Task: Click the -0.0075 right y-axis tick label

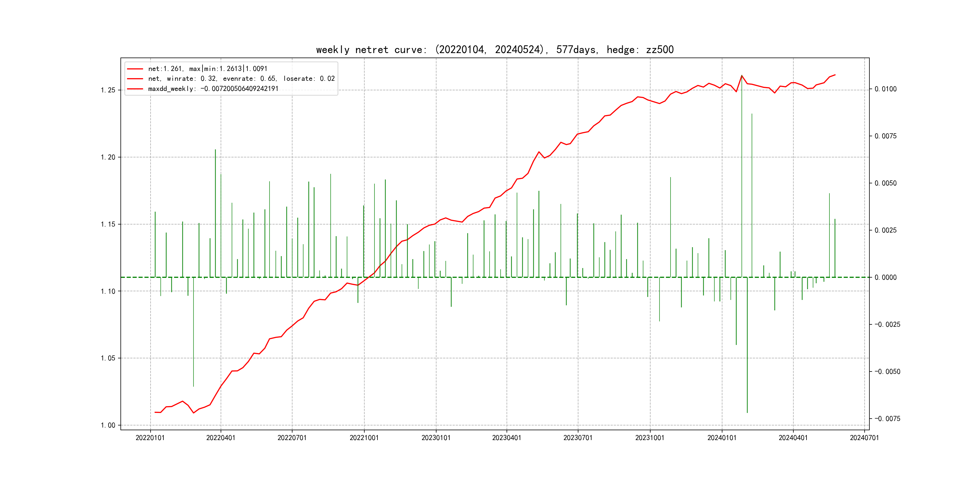Action: (887, 419)
